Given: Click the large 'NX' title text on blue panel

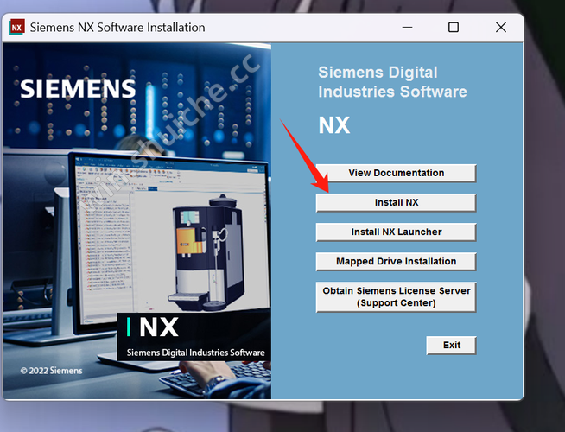Looking at the screenshot, I should click(x=334, y=125).
